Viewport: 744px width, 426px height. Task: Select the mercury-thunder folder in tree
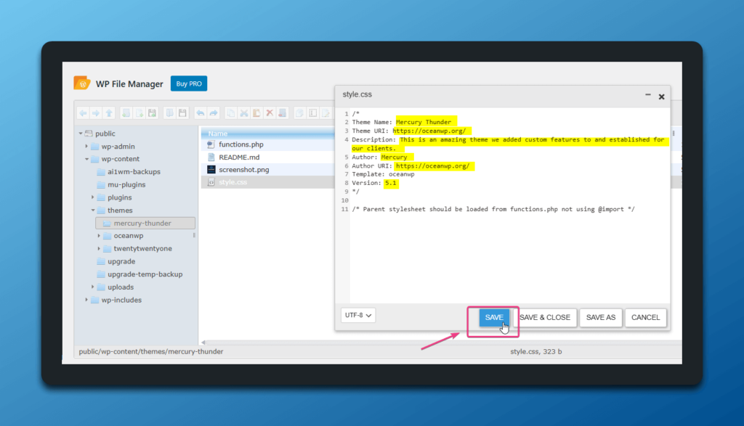click(145, 223)
